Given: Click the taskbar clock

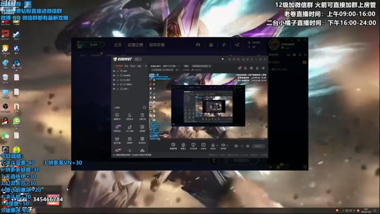Looking at the screenshot, I should 366,210.
